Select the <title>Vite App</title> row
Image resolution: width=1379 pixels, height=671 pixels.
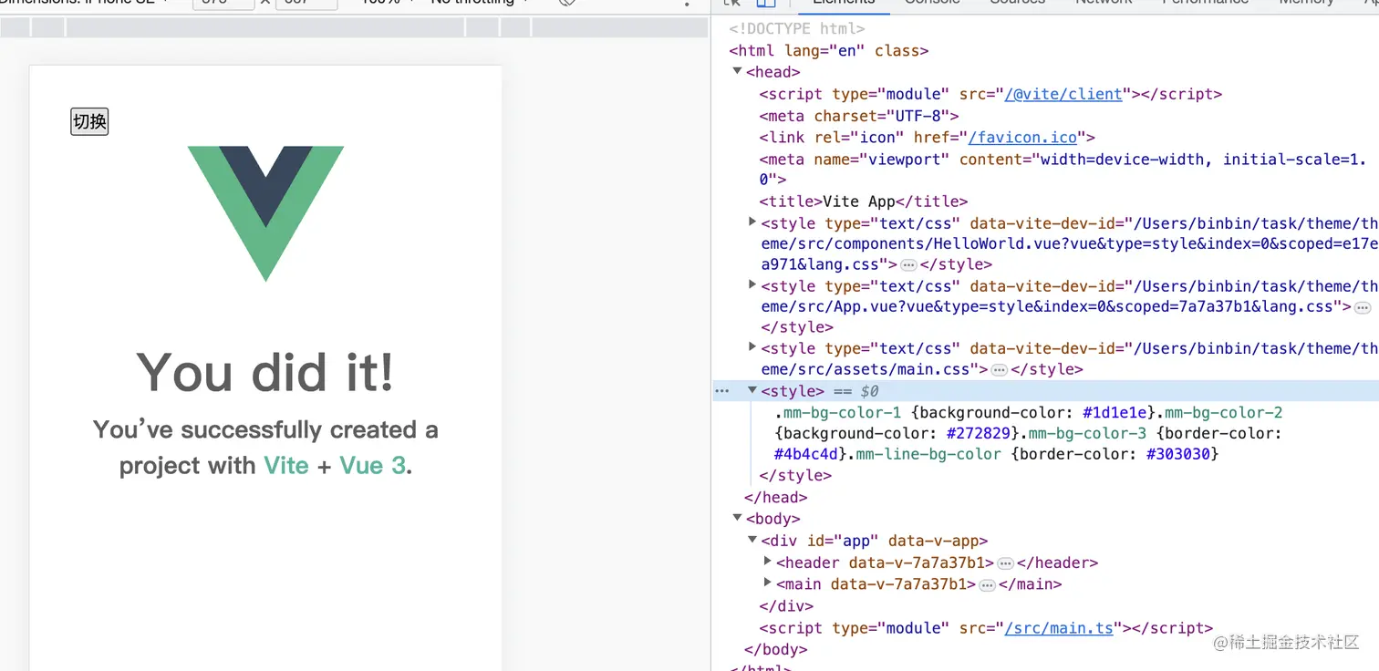point(863,201)
